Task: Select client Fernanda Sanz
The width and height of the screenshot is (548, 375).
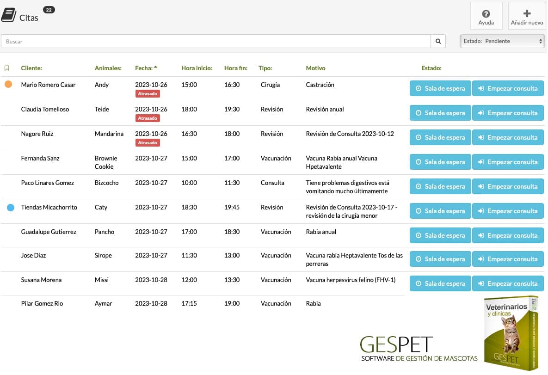Action: coord(40,158)
